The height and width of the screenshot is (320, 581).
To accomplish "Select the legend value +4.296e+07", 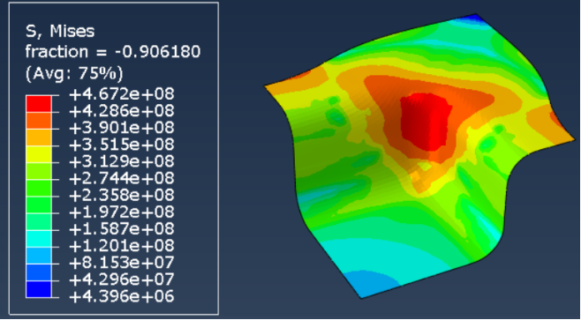I will (x=122, y=279).
